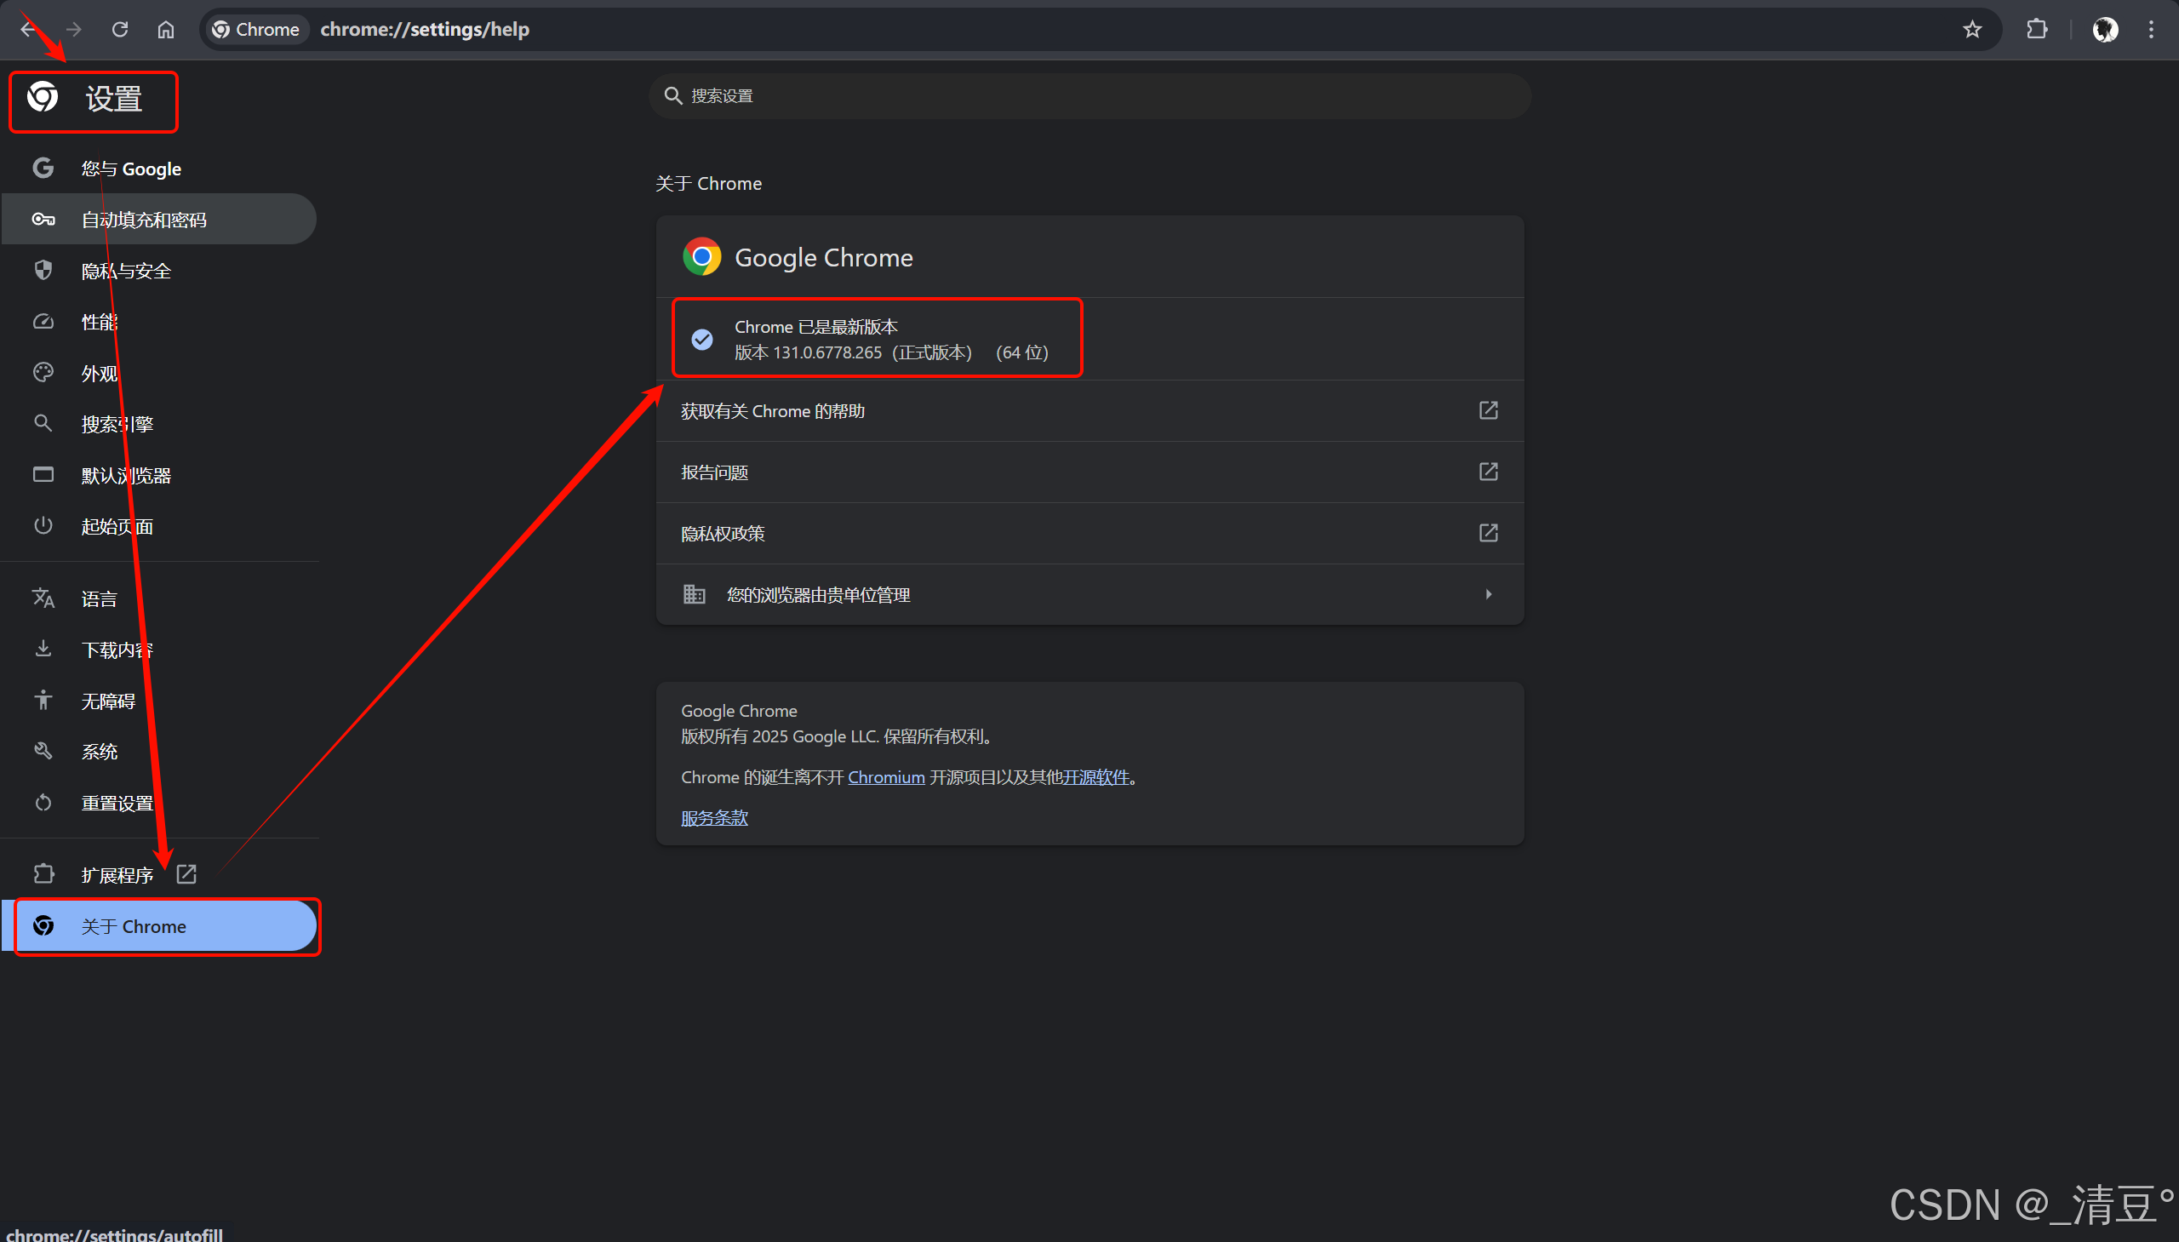2179x1242 pixels.
Task: Select 重置设置 in the sidebar
Action: point(158,803)
